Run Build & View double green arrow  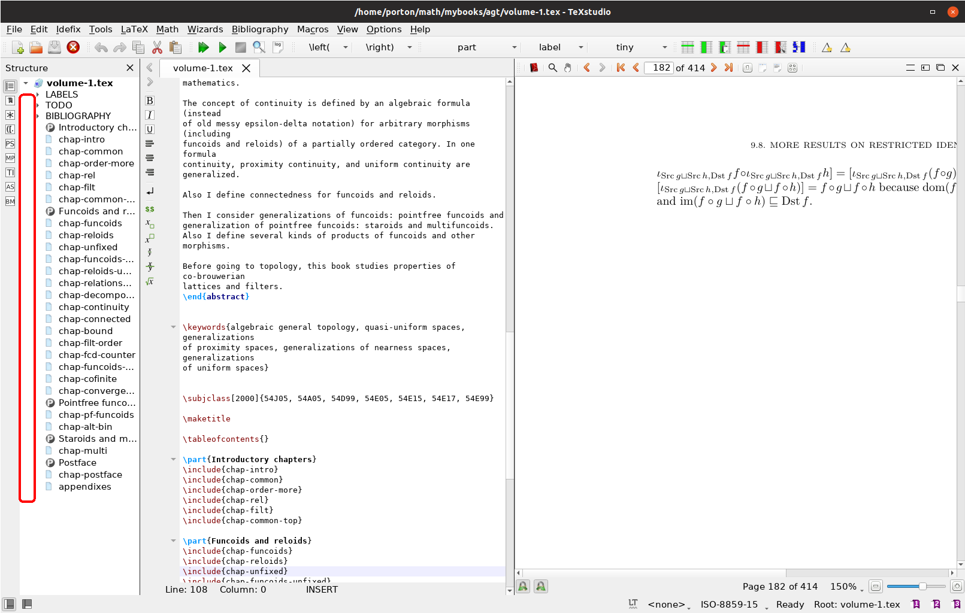[x=203, y=47]
